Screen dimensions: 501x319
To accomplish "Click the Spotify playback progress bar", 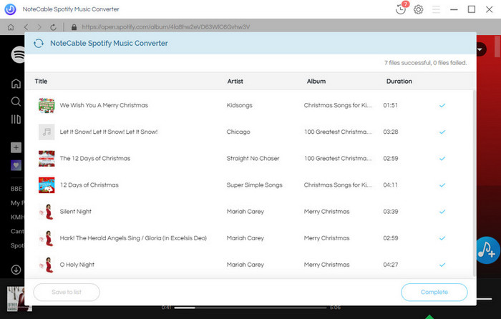I will pos(250,308).
